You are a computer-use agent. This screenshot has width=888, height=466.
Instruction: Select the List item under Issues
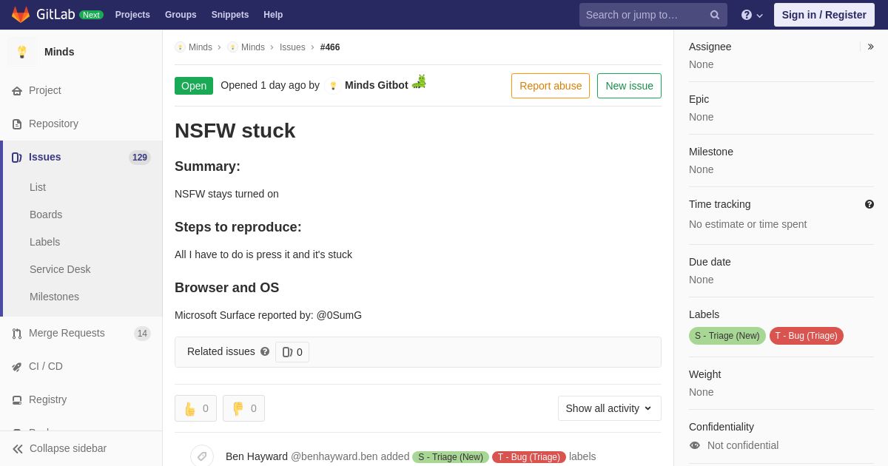point(38,187)
